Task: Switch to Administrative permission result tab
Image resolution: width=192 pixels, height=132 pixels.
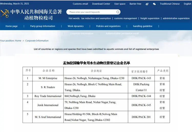Action: pyautogui.click(x=122, y=34)
